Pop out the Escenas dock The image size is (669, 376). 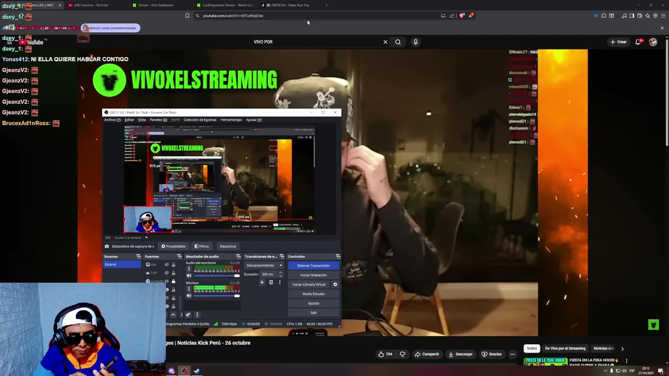click(x=139, y=256)
